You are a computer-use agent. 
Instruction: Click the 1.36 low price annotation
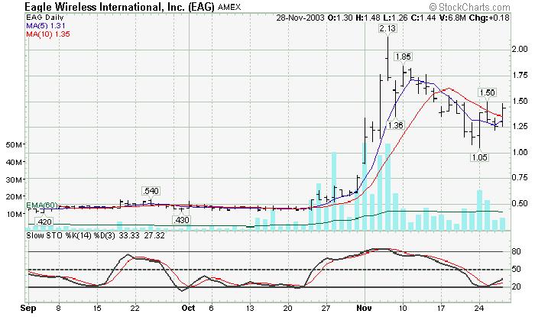(x=395, y=125)
